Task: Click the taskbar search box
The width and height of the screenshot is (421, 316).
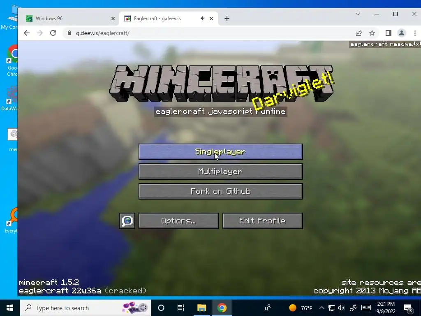Action: point(86,308)
